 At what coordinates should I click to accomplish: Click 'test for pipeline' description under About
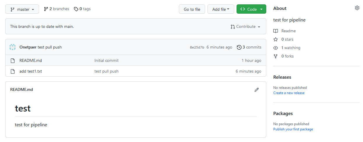pyautogui.click(x=289, y=20)
